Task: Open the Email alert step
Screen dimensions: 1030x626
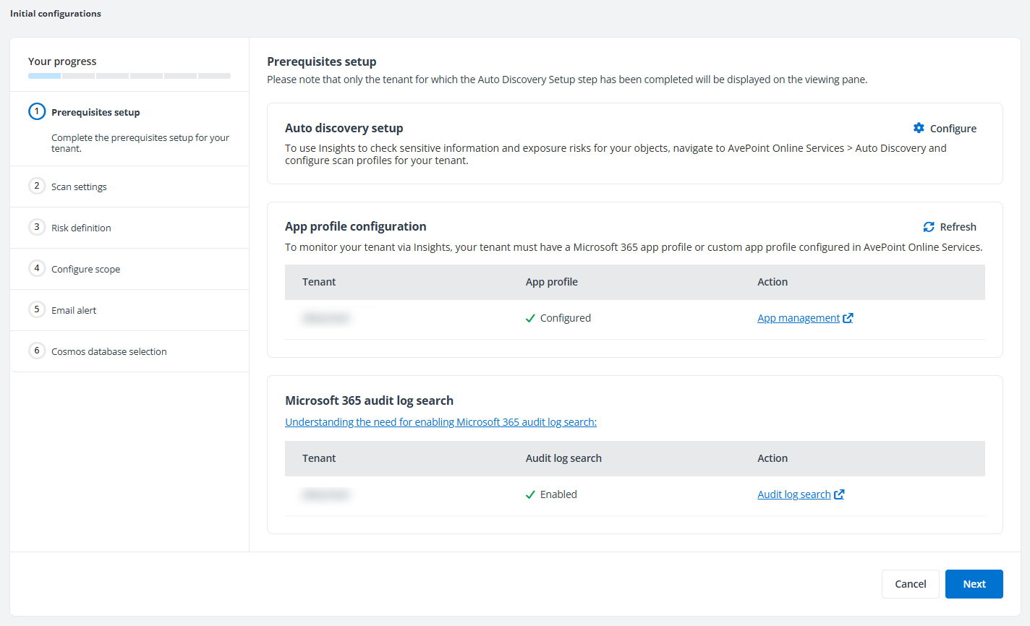Action: (74, 310)
